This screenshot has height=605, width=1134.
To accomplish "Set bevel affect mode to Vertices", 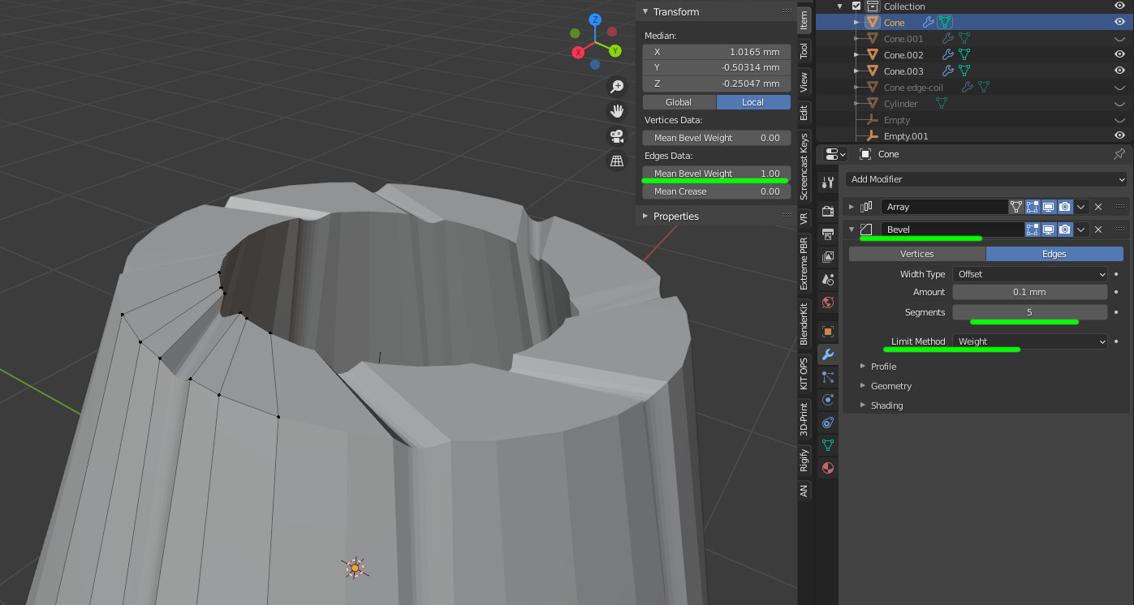I will (917, 254).
